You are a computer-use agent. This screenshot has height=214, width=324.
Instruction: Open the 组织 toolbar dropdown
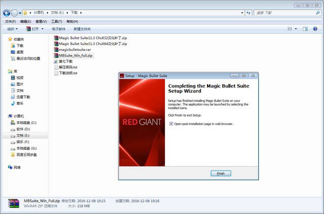click(x=12, y=29)
